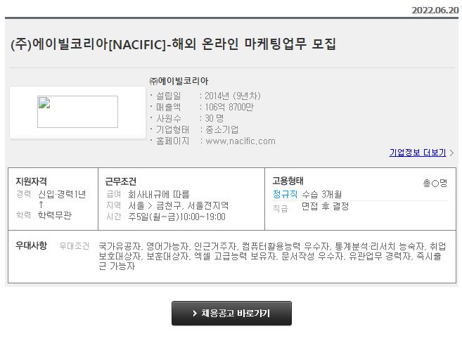Click the 근무조건 section heading
Screen dimensions: 462x353
[121, 181]
